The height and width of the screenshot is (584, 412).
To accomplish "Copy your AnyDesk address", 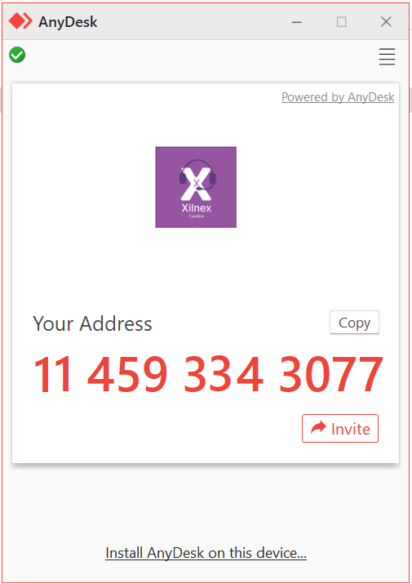I will coord(354,323).
